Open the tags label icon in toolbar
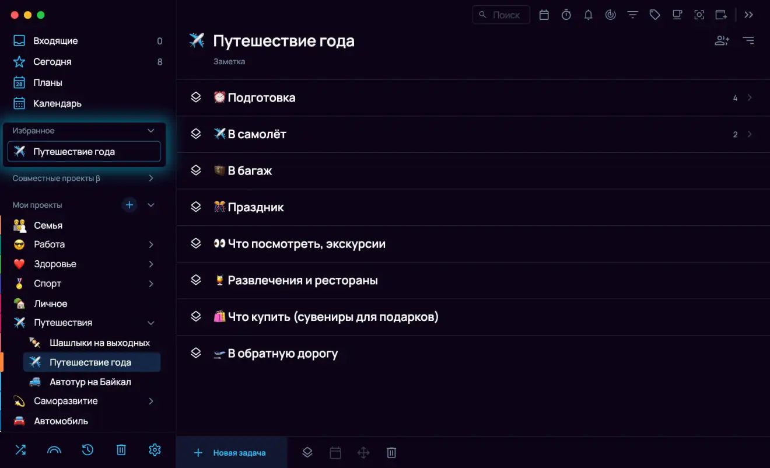The image size is (770, 468). tap(654, 15)
